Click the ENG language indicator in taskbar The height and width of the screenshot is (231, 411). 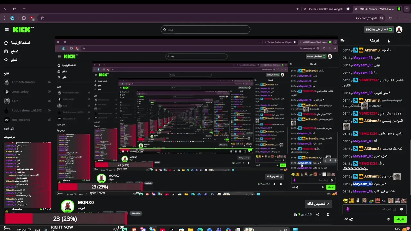pos(38,230)
